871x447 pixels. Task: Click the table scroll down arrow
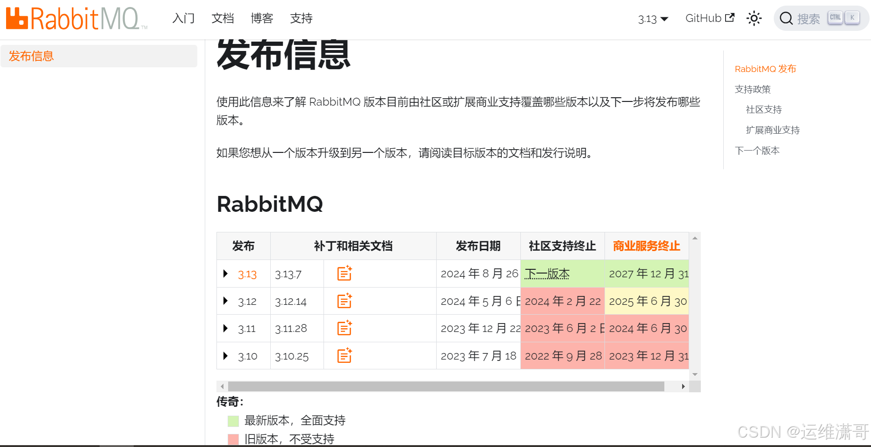pyautogui.click(x=695, y=375)
